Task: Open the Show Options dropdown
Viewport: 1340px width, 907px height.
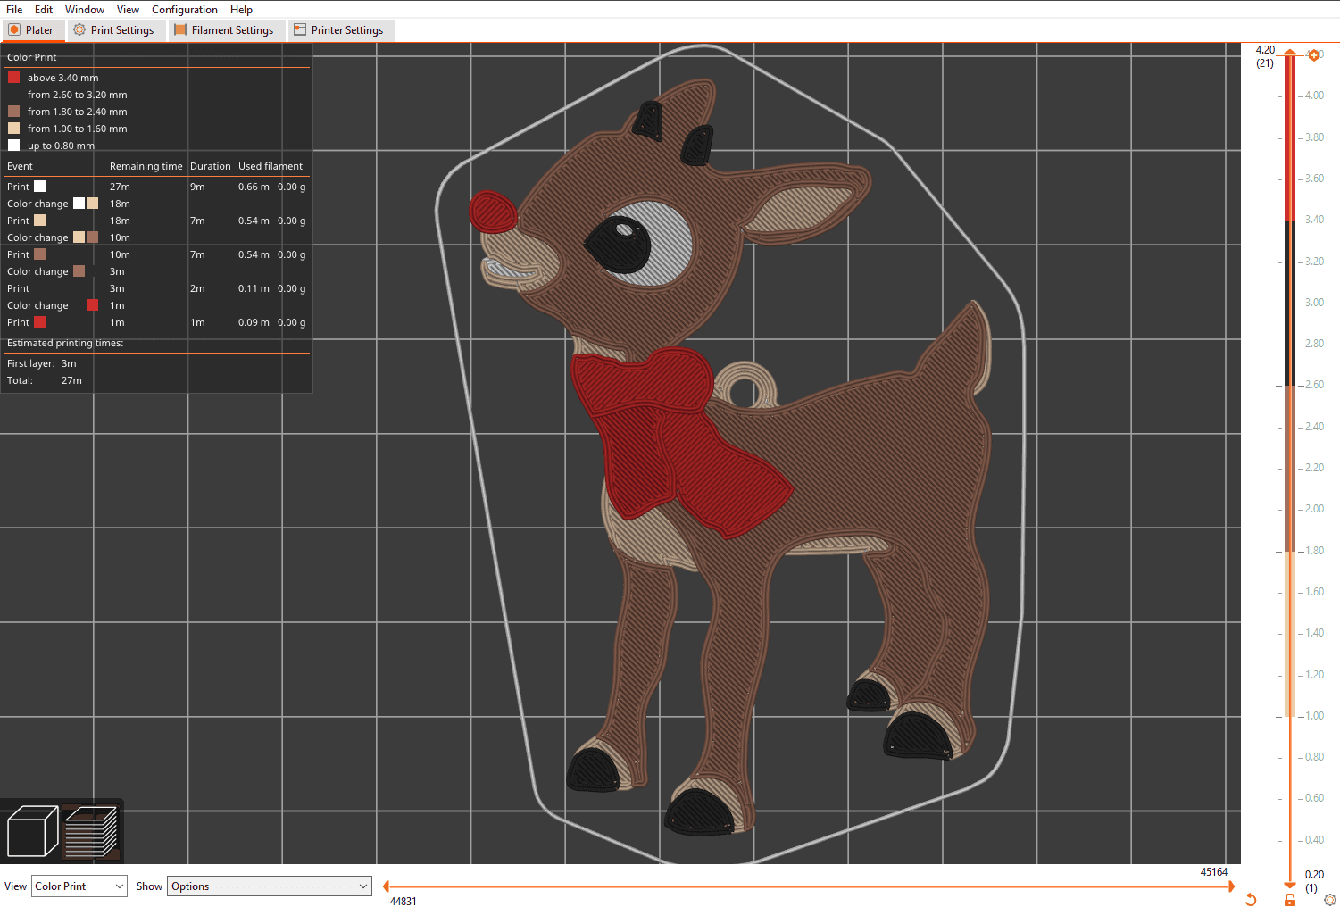Action: [270, 886]
